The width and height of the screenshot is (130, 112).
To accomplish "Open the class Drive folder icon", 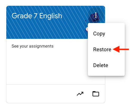I will pyautogui.click(x=96, y=94).
